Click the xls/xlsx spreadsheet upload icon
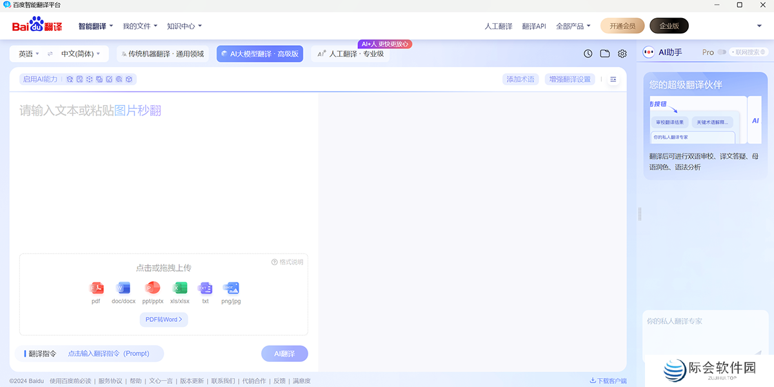The width and height of the screenshot is (774, 387). 180,289
